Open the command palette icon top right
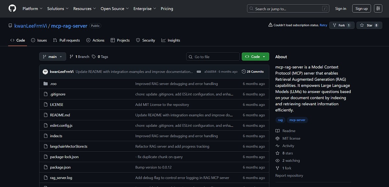This screenshot has height=187, width=389. click(x=378, y=8)
